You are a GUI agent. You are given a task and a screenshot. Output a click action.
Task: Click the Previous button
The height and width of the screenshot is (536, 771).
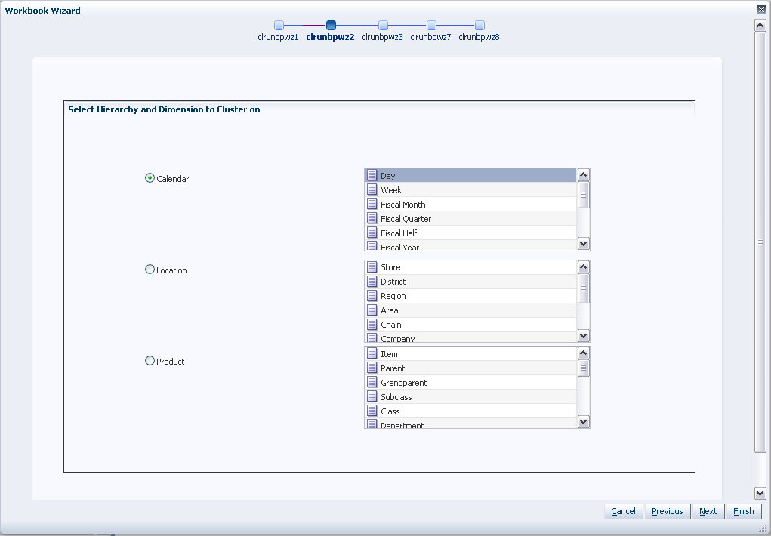668,511
